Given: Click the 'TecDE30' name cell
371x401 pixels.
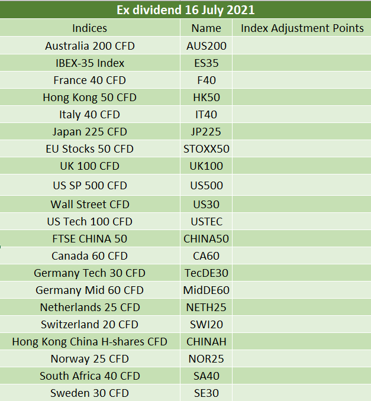Looking at the screenshot, I should click(207, 273).
